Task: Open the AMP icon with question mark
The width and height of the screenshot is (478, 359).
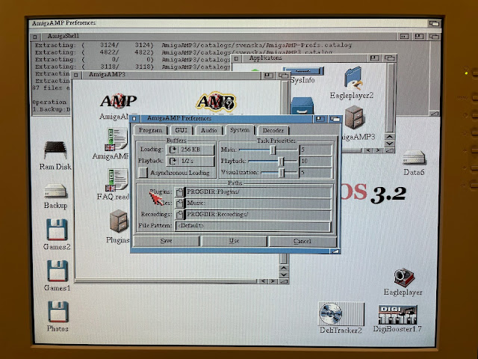Action: (216, 102)
